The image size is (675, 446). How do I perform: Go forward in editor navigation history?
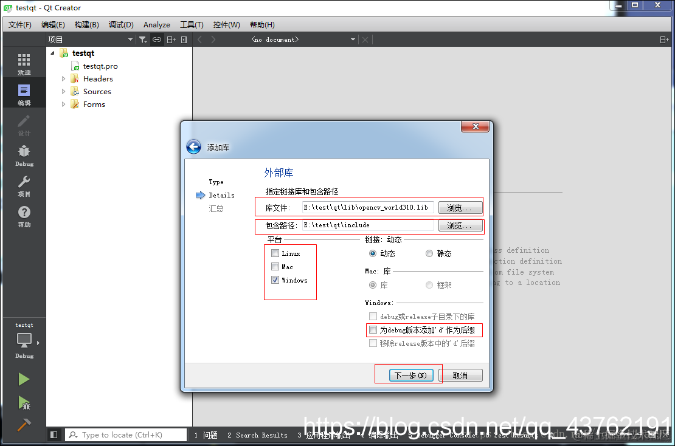[x=213, y=39]
